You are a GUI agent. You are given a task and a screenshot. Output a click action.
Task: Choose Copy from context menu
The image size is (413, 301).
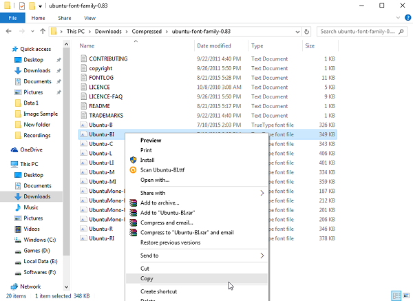(x=197, y=278)
